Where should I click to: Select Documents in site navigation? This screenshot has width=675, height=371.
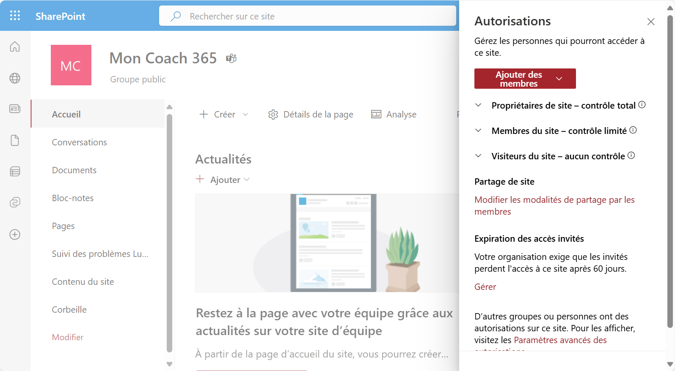(74, 170)
